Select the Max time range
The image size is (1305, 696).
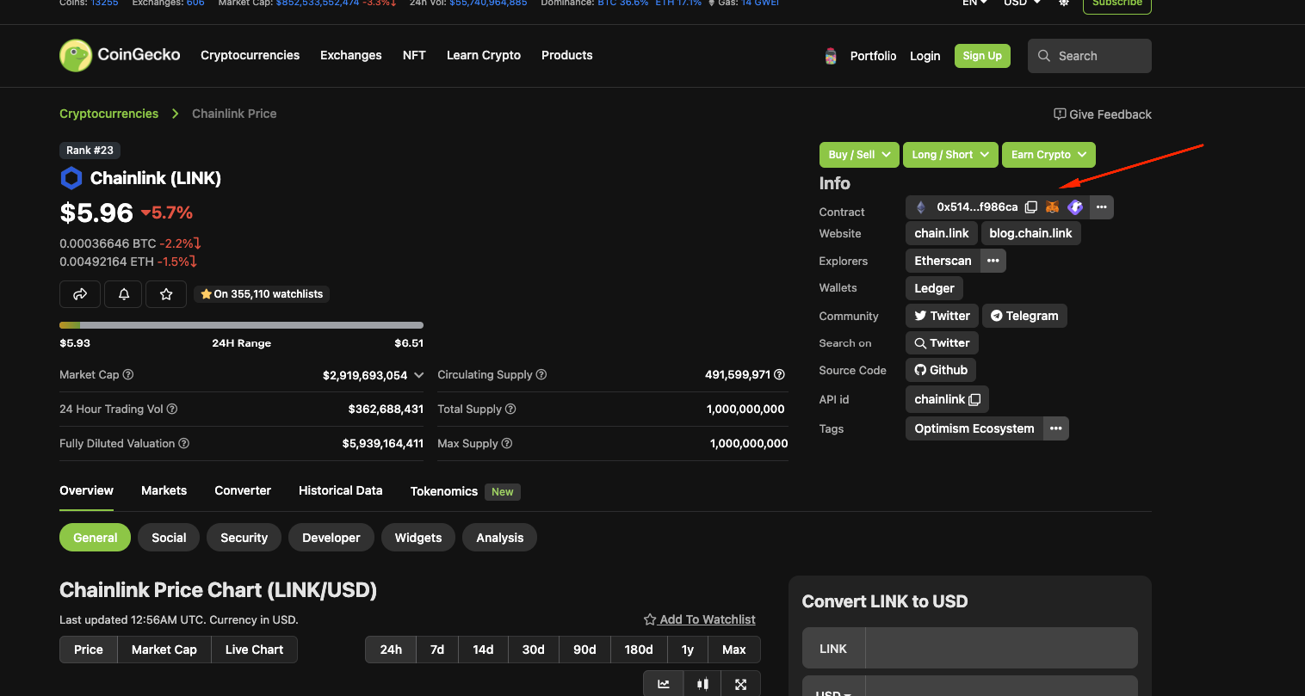coord(734,650)
